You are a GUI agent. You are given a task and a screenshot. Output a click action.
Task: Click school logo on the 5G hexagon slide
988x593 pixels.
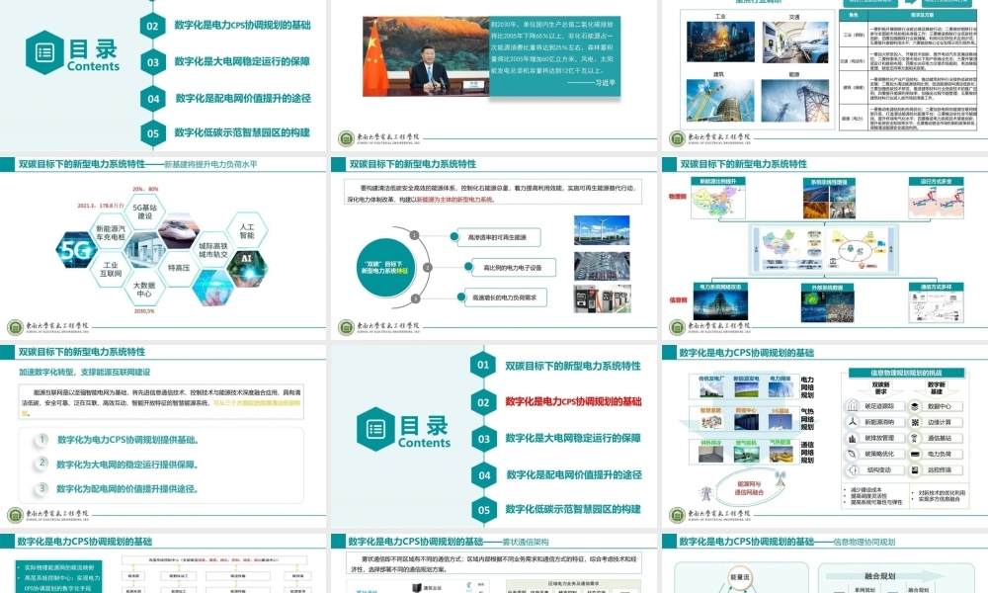click(15, 327)
